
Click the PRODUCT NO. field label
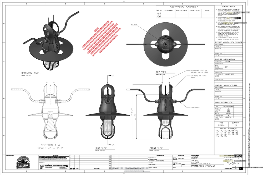point(219,64)
